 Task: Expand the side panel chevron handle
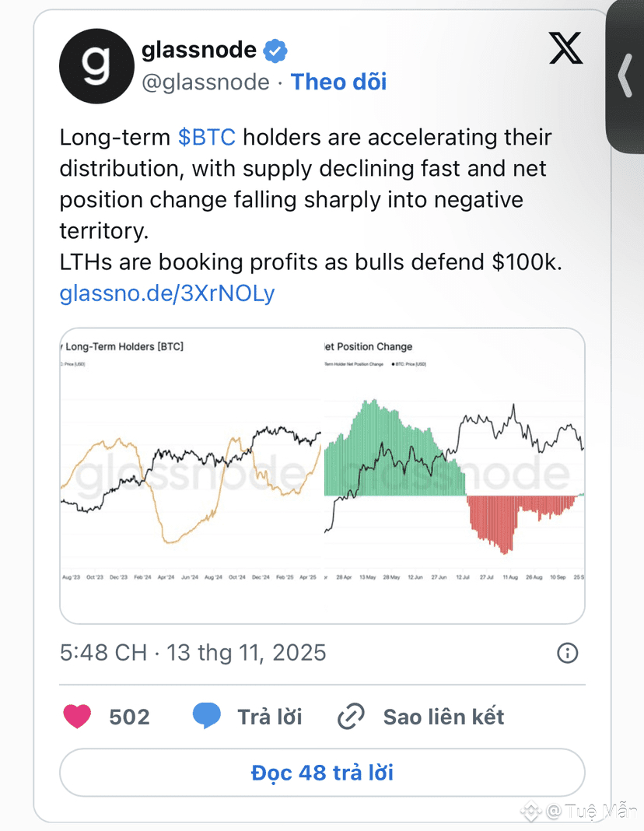coord(625,76)
